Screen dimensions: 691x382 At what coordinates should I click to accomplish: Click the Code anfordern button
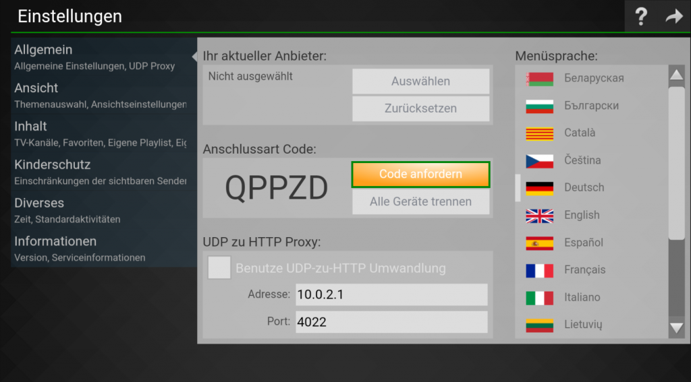coord(421,174)
